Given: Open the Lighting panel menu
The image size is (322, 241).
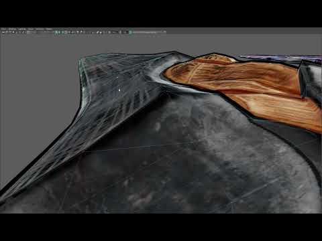Looking at the screenshot, I should (22, 29).
